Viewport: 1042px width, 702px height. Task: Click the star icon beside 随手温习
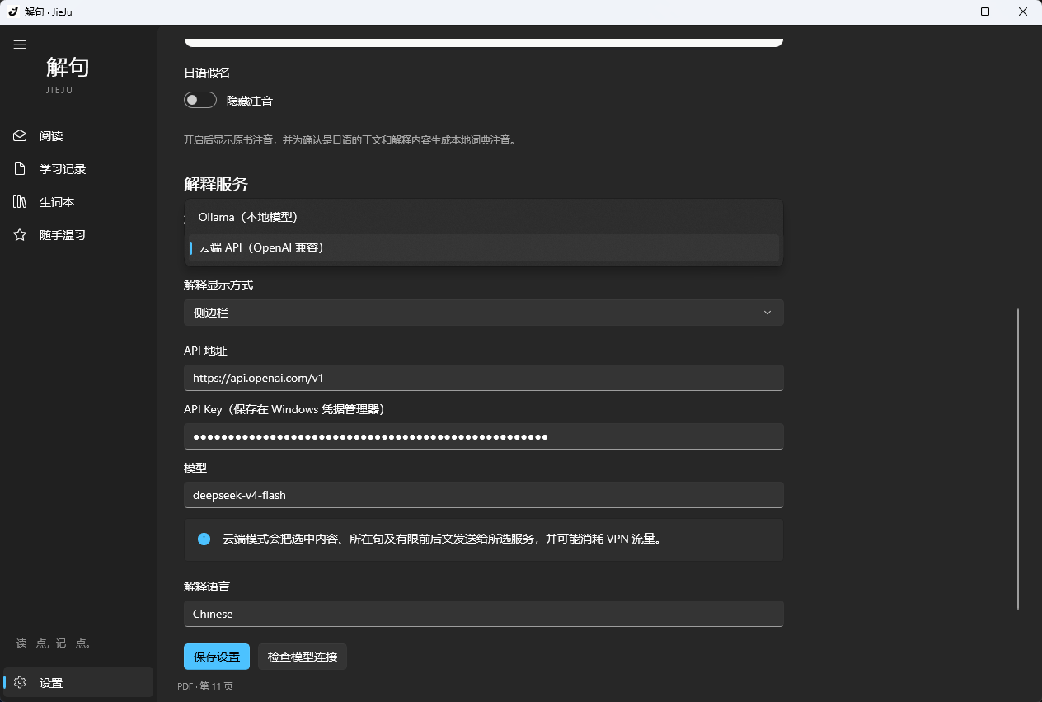(20, 235)
